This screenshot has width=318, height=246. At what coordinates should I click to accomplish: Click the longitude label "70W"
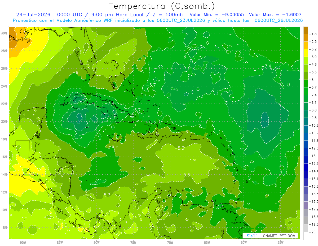[x=170, y=243]
